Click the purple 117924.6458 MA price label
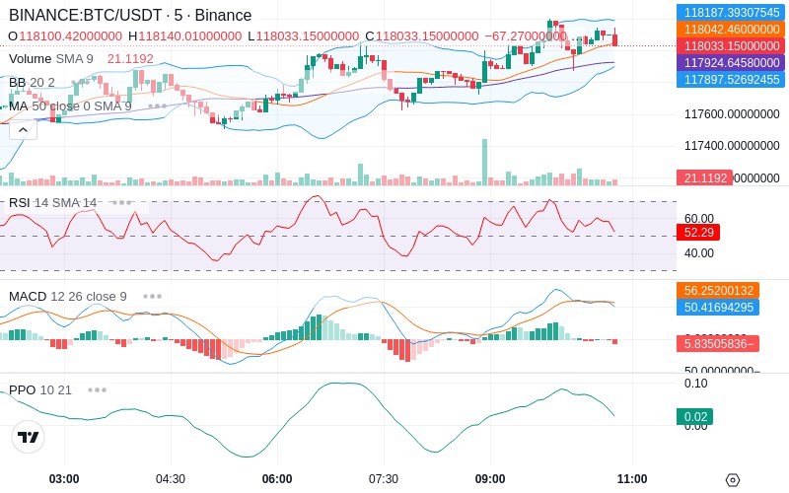 point(731,62)
